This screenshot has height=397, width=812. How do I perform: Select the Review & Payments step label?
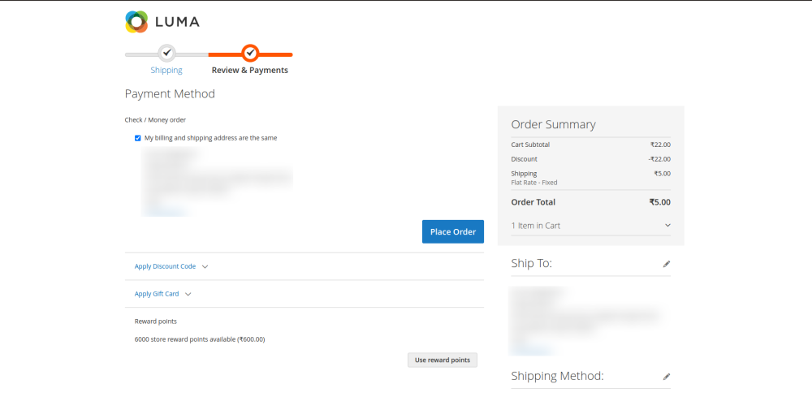[249, 71]
